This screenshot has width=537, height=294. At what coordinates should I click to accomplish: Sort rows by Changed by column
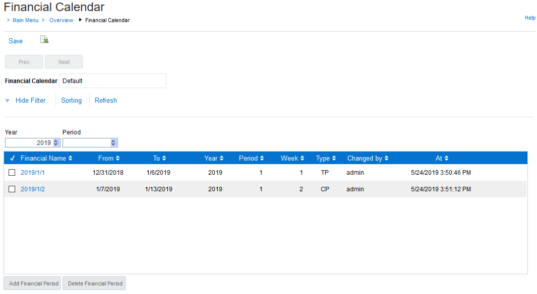(385, 158)
